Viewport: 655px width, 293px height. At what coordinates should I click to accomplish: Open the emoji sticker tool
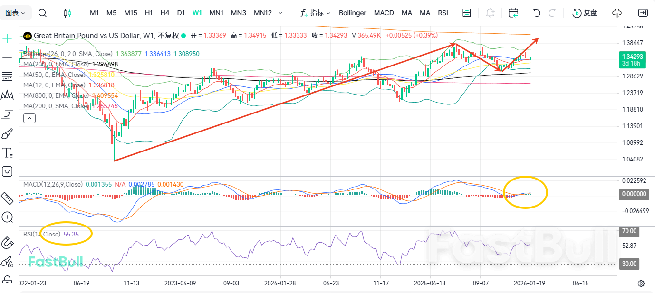coord(7,171)
